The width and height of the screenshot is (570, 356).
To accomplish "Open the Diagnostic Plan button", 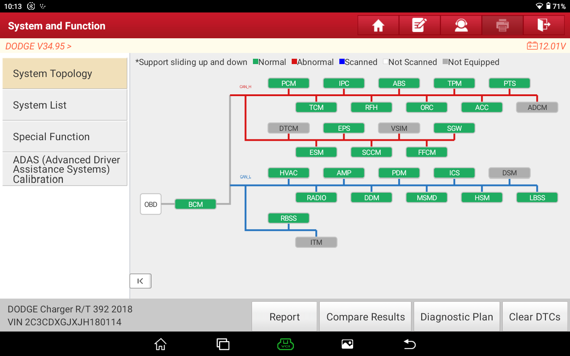I will pos(456,317).
